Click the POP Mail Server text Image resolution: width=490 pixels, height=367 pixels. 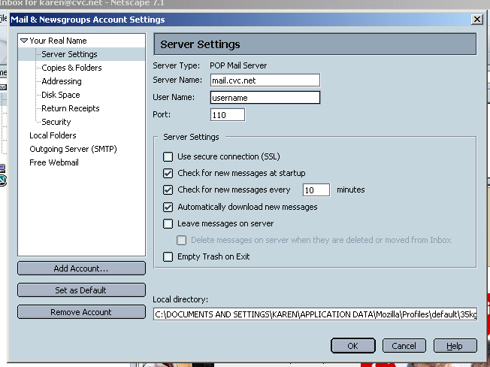coord(238,65)
